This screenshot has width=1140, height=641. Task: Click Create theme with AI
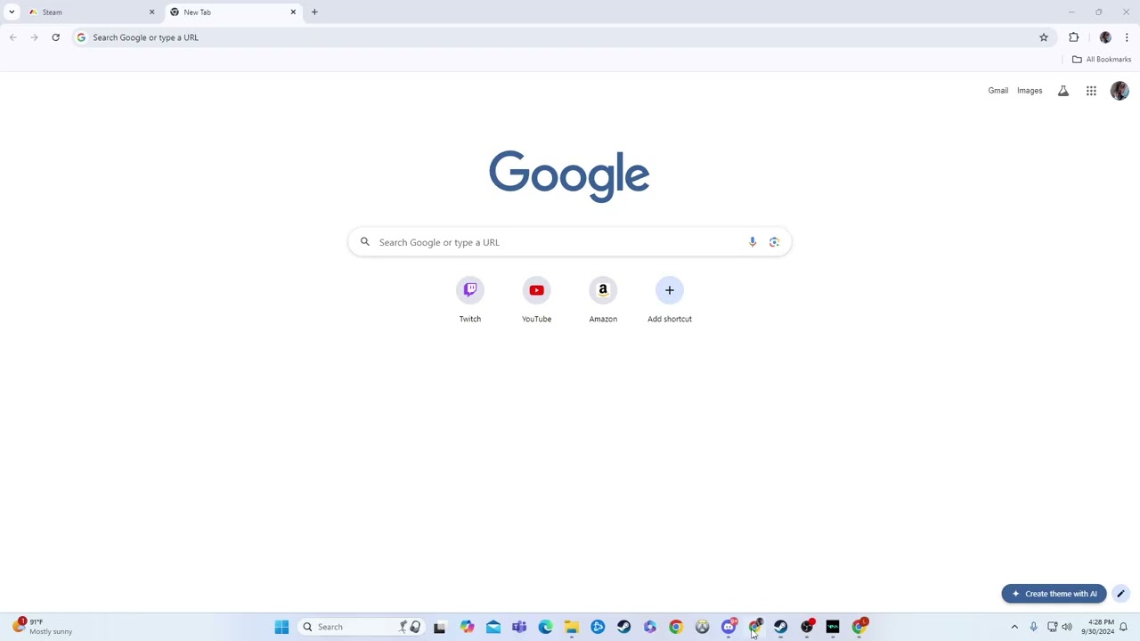point(1054,594)
